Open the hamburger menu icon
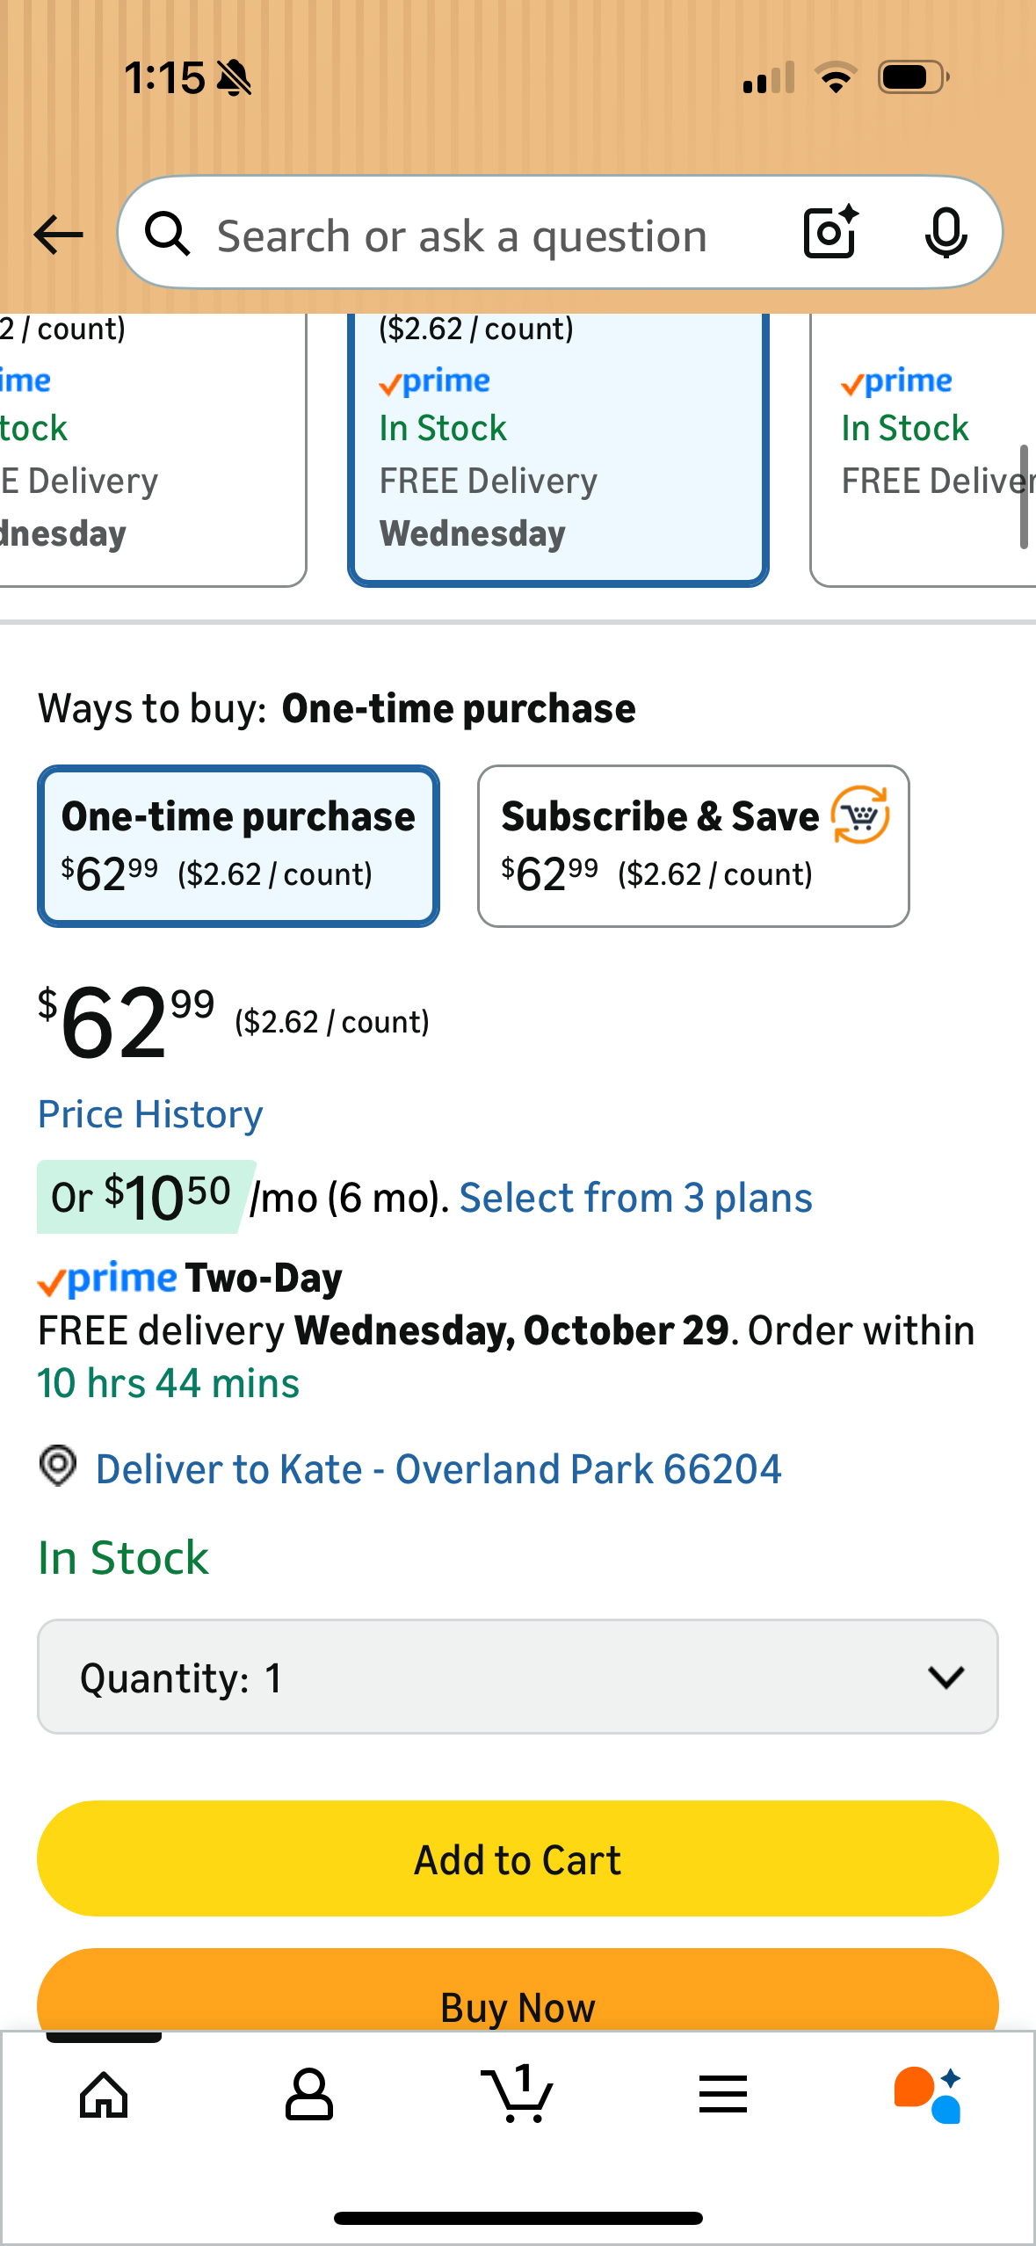The height and width of the screenshot is (2246, 1036). pos(723,2095)
